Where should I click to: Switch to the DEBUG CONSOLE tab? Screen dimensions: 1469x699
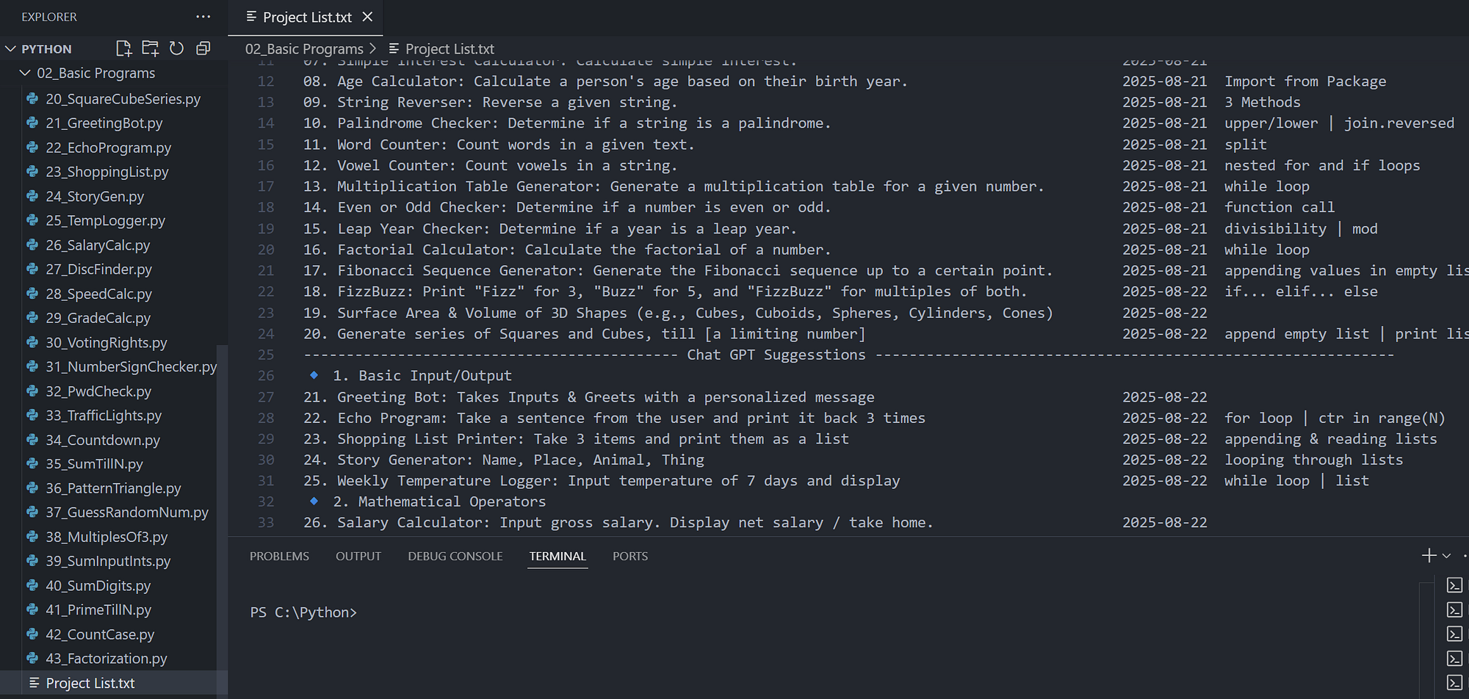coord(455,556)
